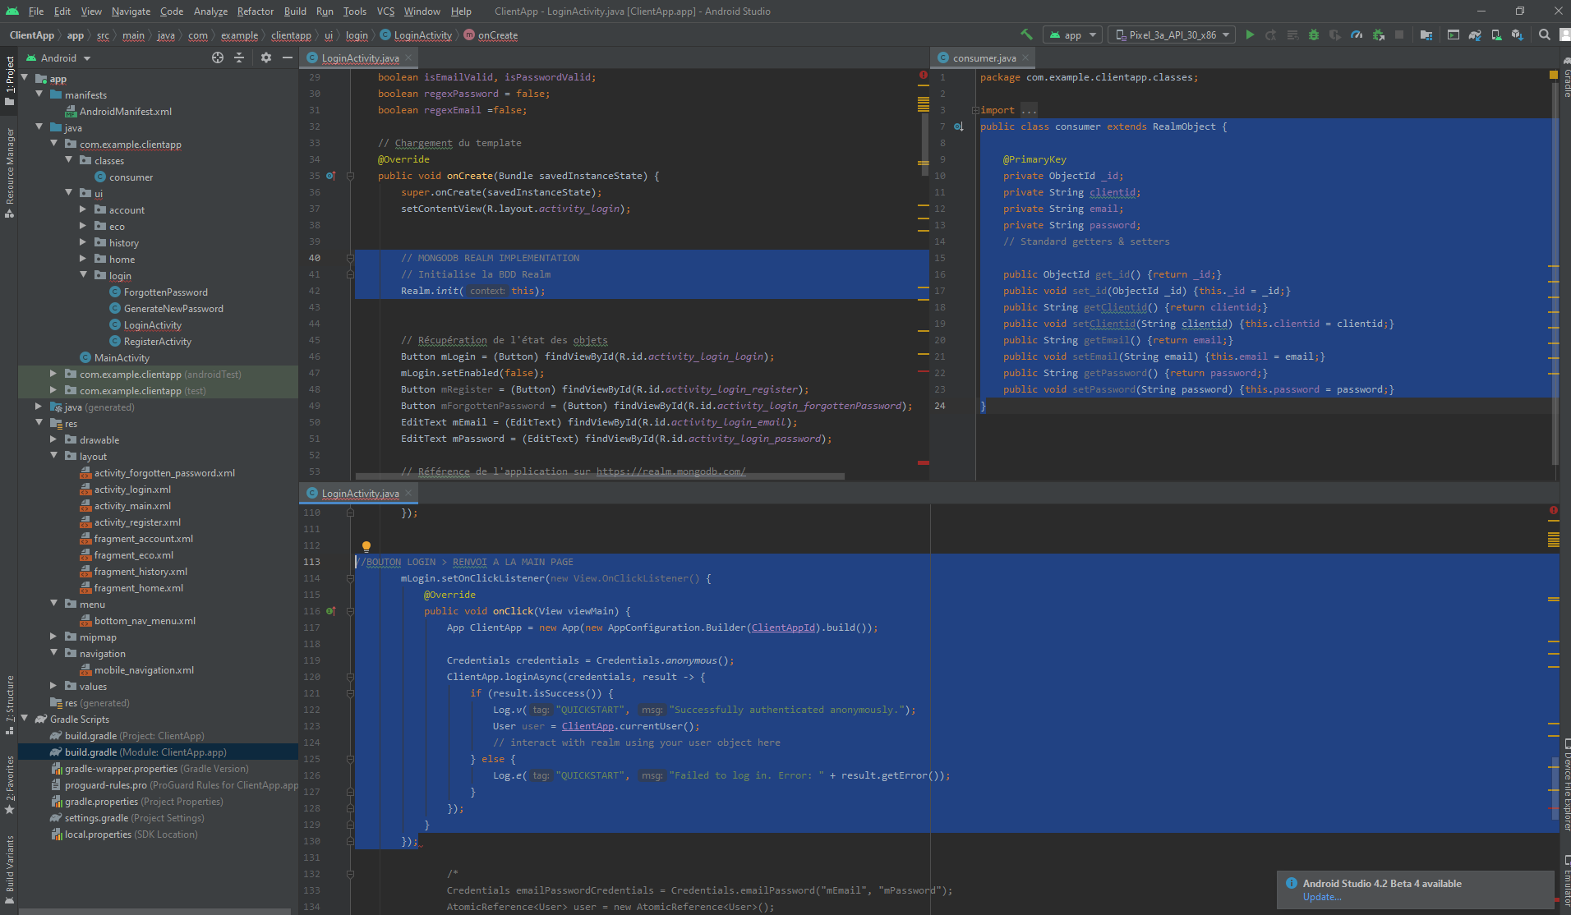Open the Pixel_3a_API_30_x86 device dropdown
The height and width of the screenshot is (915, 1571).
click(1172, 34)
